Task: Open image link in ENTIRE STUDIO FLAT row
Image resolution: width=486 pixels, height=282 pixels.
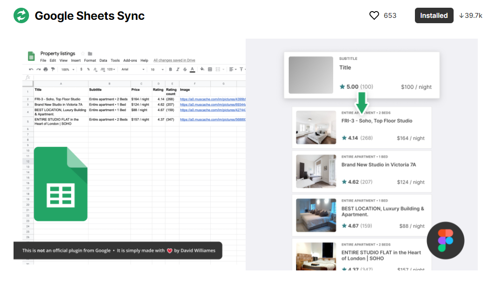Action: tap(213, 119)
